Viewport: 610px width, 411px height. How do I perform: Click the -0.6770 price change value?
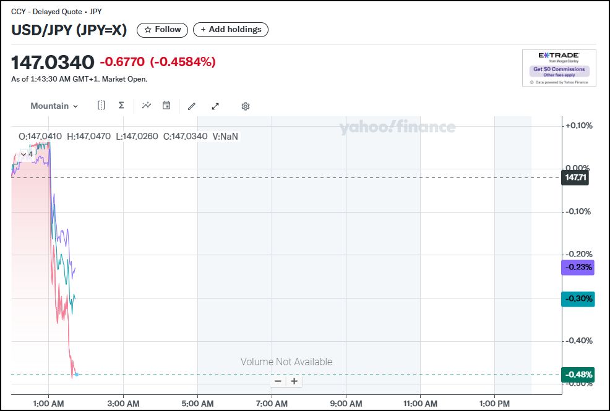coord(122,62)
